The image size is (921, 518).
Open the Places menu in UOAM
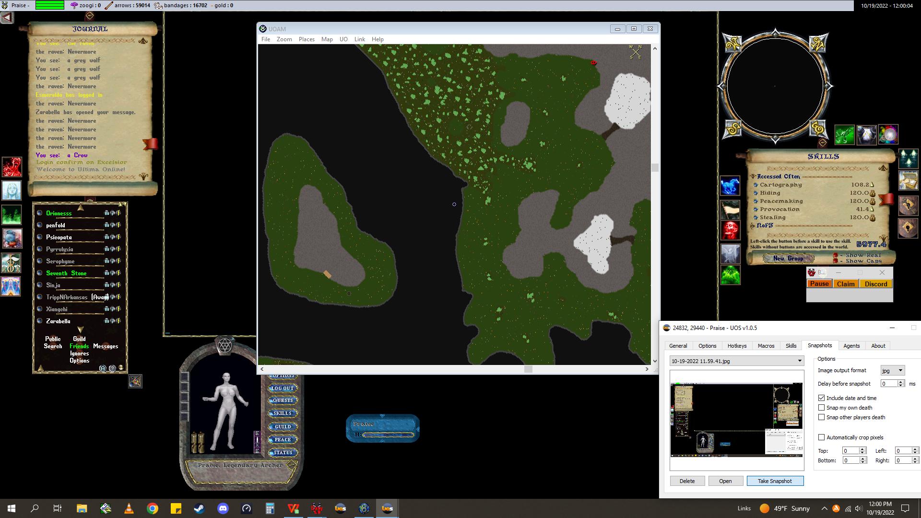(x=307, y=39)
